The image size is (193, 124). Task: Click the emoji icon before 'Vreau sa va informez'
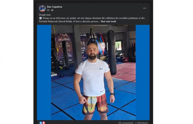[41, 18]
